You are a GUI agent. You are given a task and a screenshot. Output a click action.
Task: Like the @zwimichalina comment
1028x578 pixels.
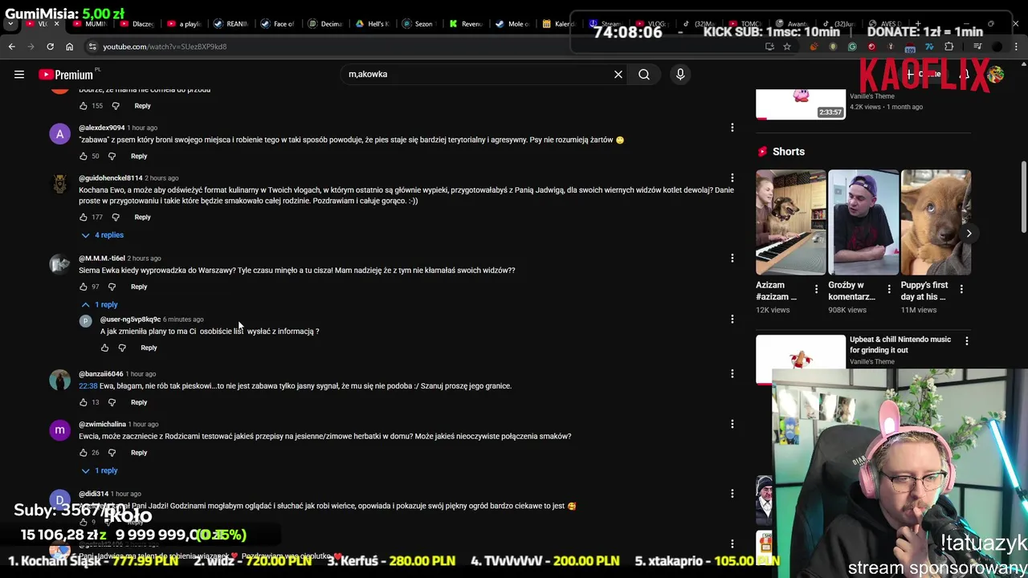(84, 453)
